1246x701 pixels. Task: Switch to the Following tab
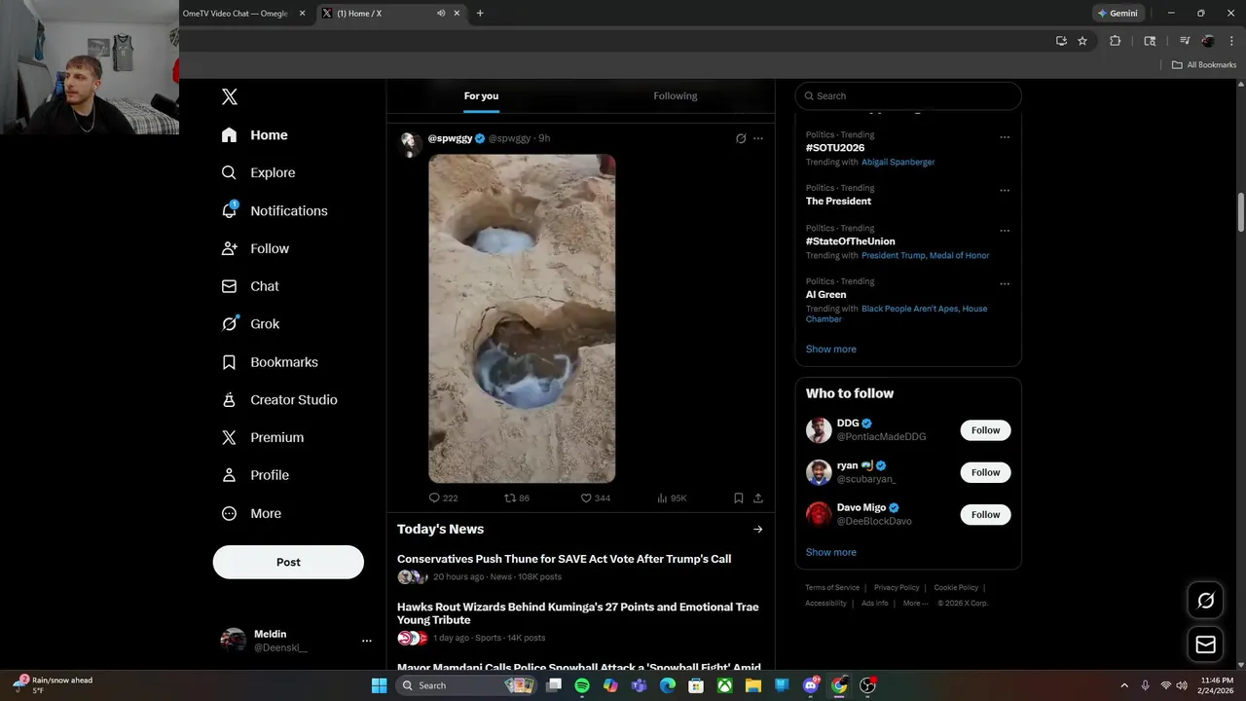[676, 96]
